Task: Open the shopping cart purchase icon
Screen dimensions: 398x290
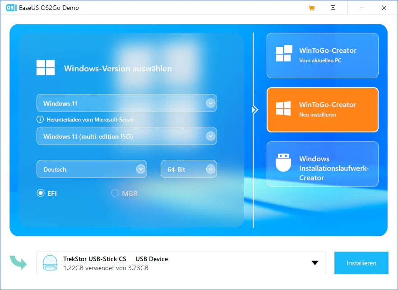Action: (x=312, y=8)
